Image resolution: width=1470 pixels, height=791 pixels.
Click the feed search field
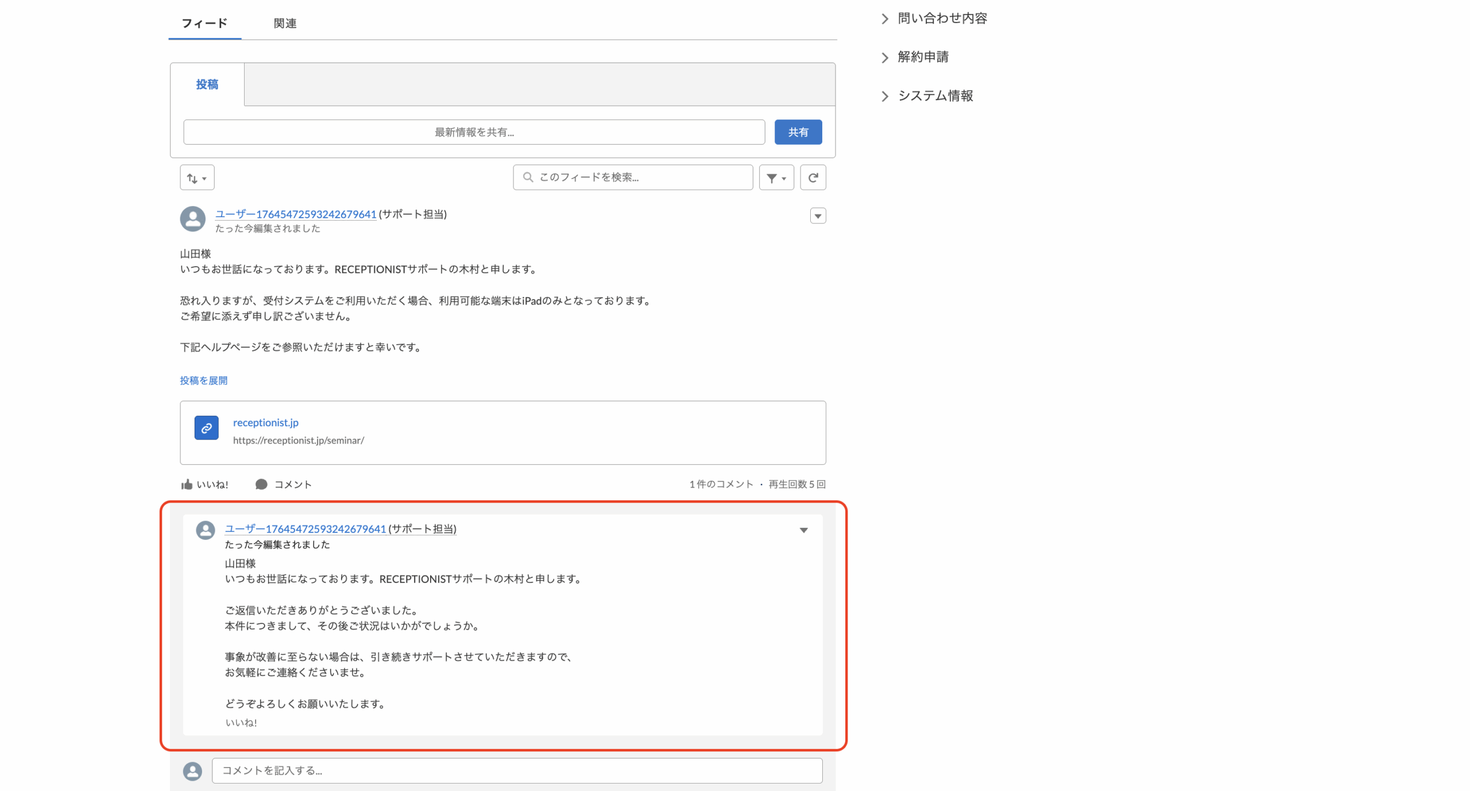pos(633,177)
